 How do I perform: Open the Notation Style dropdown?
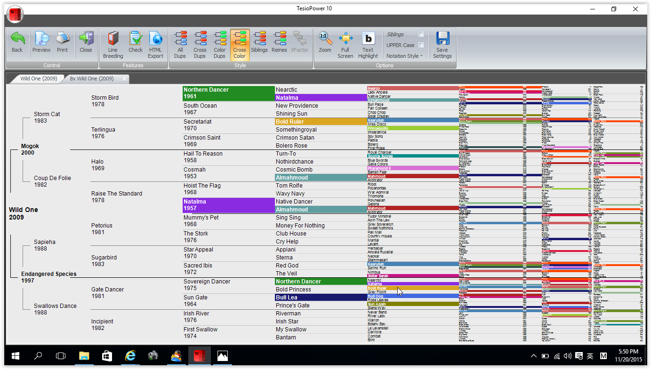click(405, 56)
